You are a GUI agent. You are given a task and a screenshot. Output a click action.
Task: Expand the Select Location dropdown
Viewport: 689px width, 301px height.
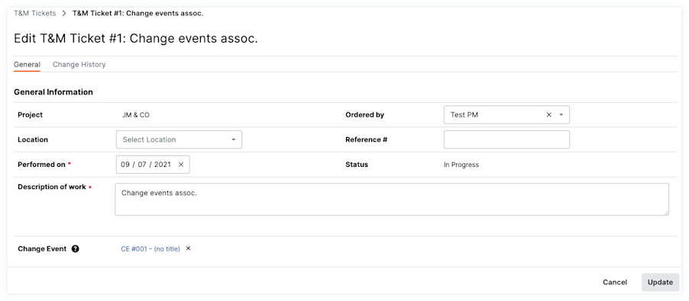click(179, 139)
